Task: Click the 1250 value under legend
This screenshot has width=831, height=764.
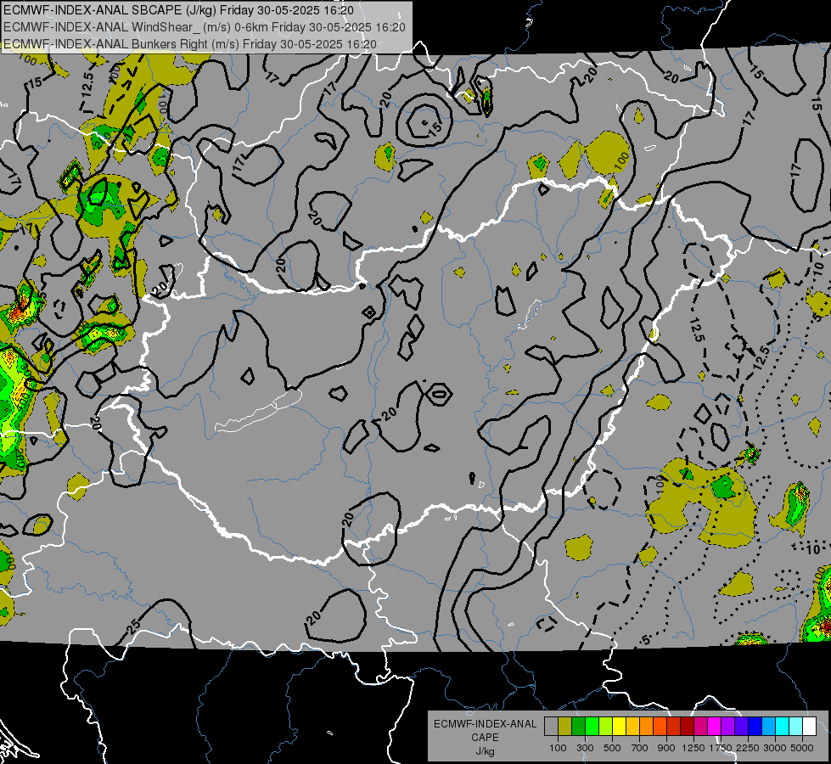Action: tap(693, 748)
